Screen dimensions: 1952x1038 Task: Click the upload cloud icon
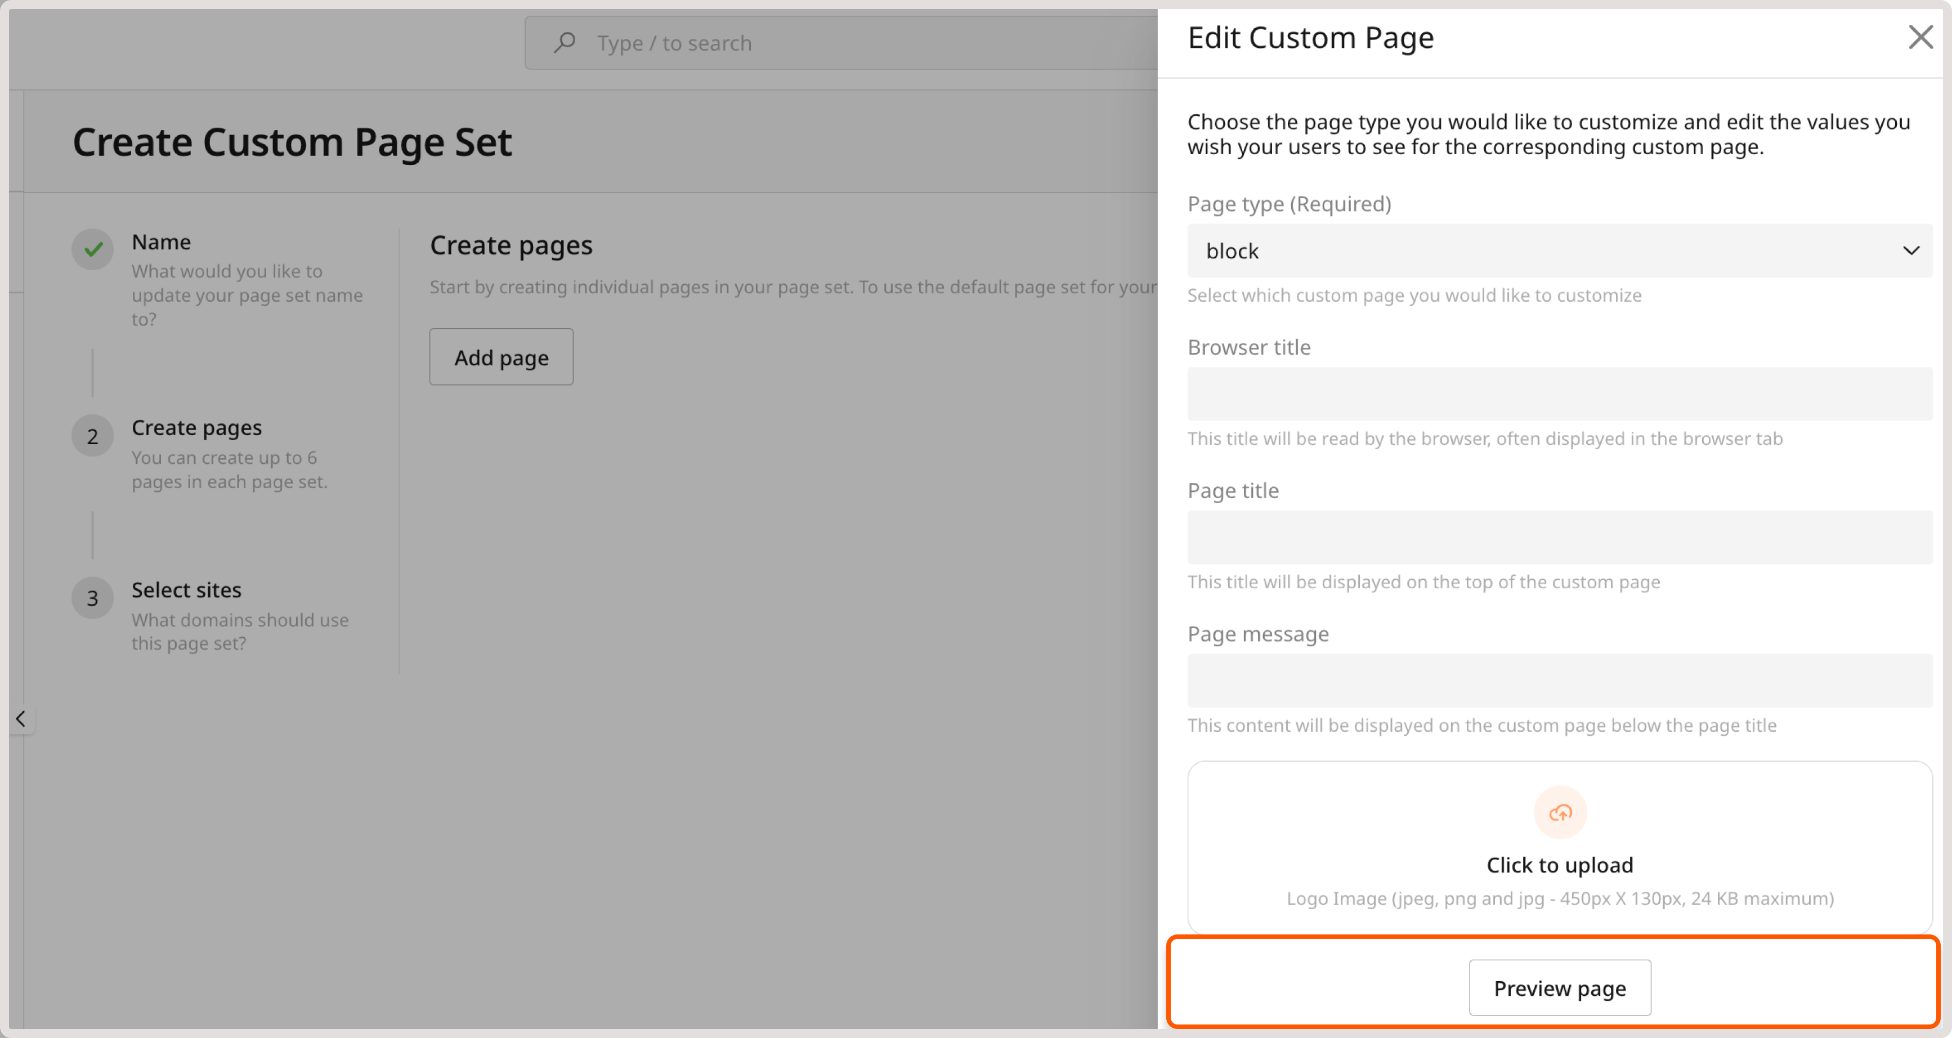(x=1560, y=812)
